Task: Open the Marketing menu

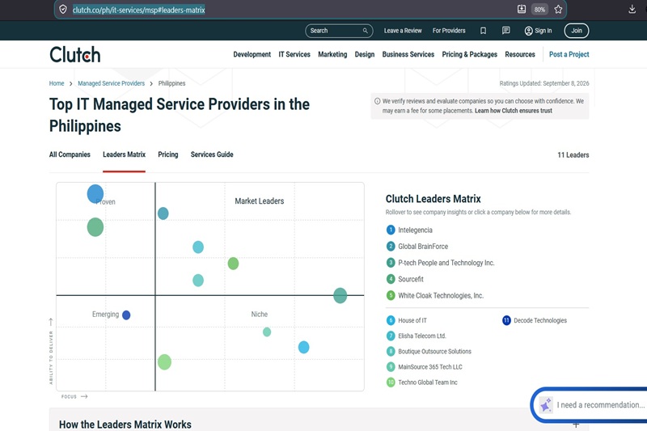Action: pyautogui.click(x=332, y=54)
